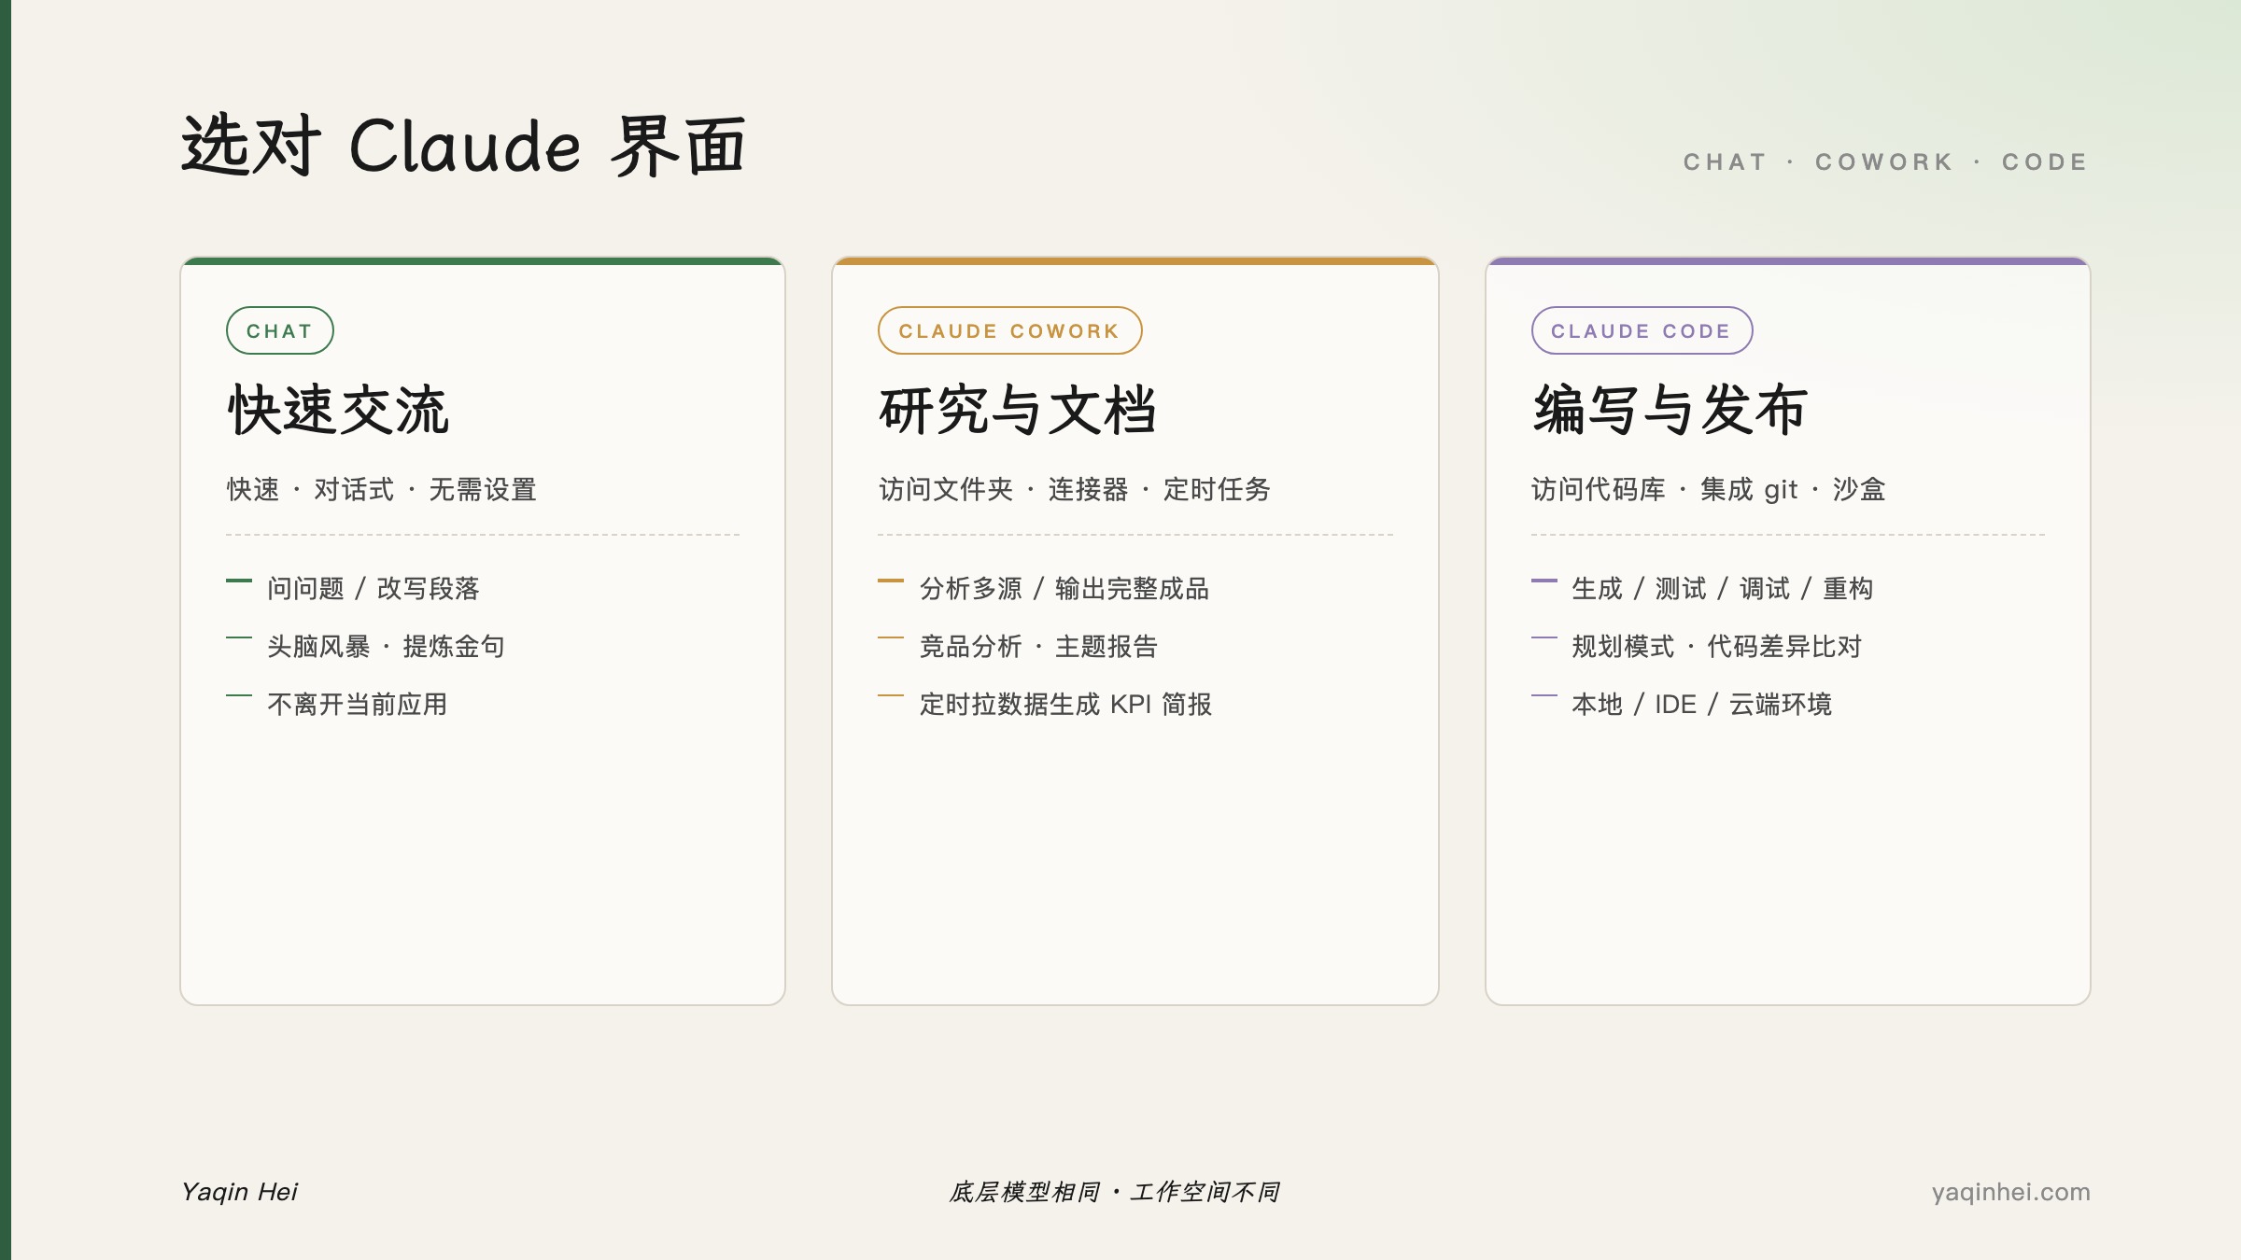Click the Yaqin Hei author name

pyautogui.click(x=240, y=1192)
